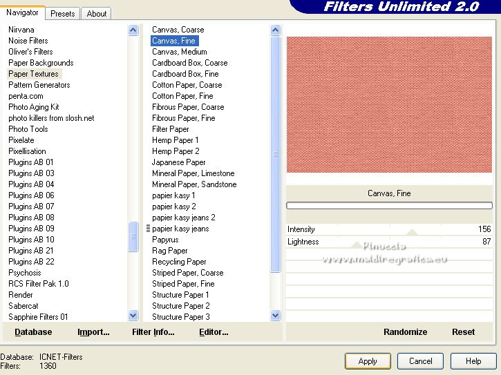The height and width of the screenshot is (375, 501).
Task: Select the Nirvana filter category
Action: click(x=21, y=30)
